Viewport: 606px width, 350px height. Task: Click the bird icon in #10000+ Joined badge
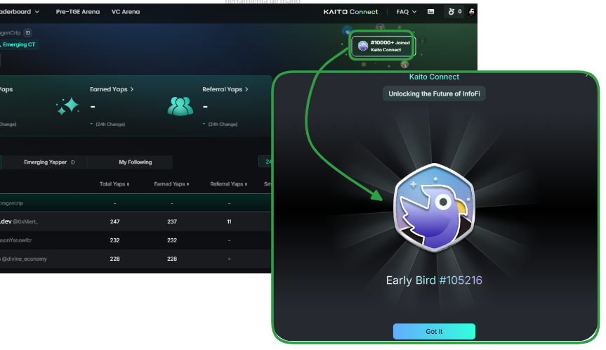[362, 46]
